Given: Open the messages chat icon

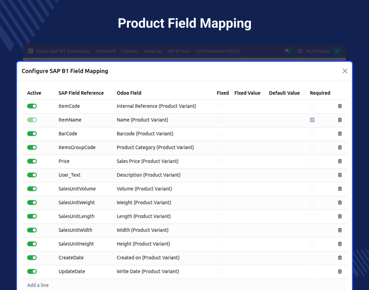Looking at the screenshot, I should 287,51.
